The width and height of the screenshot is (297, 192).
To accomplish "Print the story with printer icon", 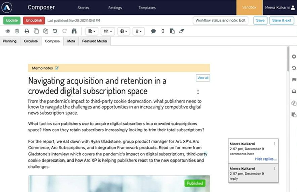I will click(x=27, y=31).
